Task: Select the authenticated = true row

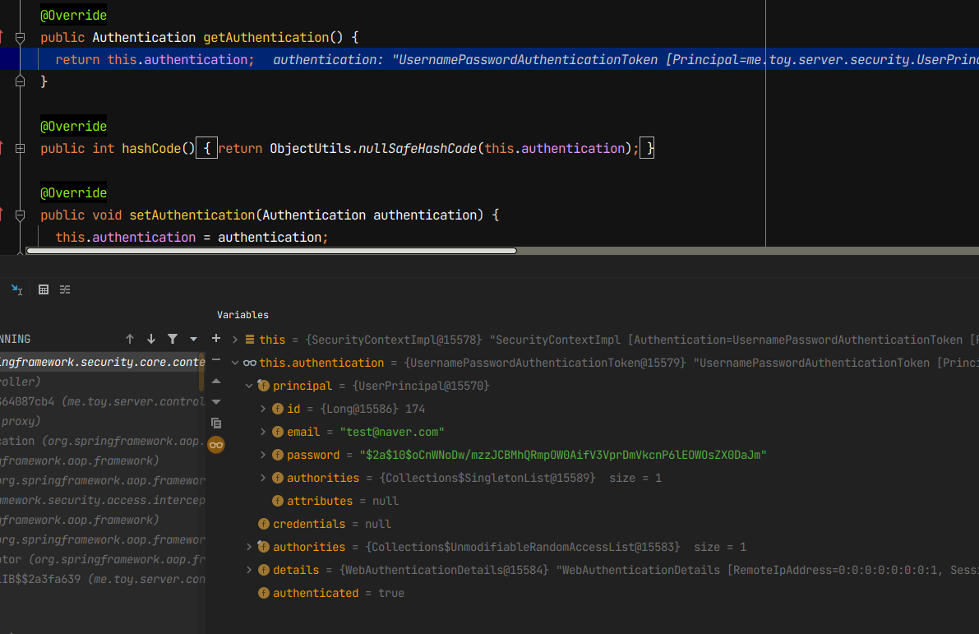Action: click(331, 594)
